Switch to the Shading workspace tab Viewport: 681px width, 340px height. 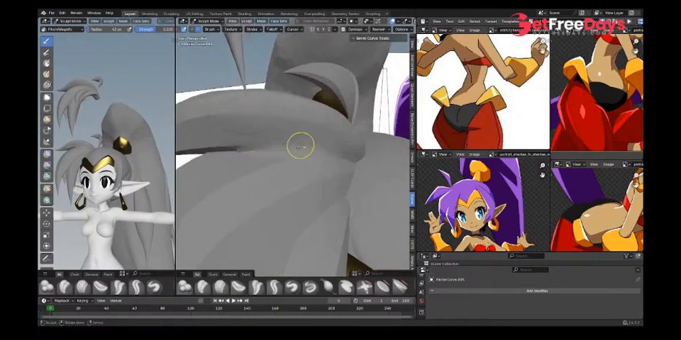click(x=245, y=14)
